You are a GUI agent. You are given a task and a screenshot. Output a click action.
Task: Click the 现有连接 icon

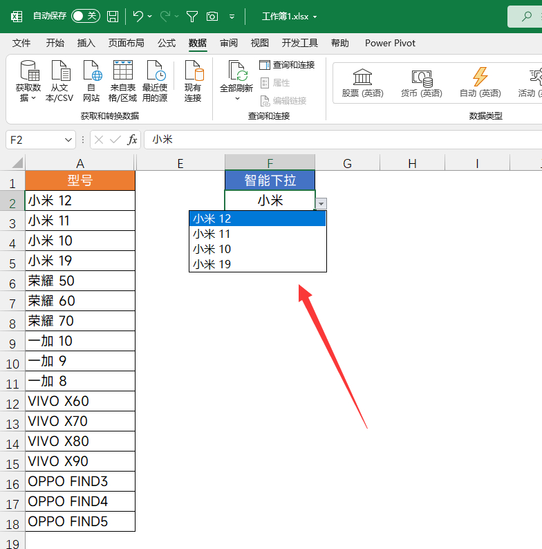pyautogui.click(x=193, y=81)
